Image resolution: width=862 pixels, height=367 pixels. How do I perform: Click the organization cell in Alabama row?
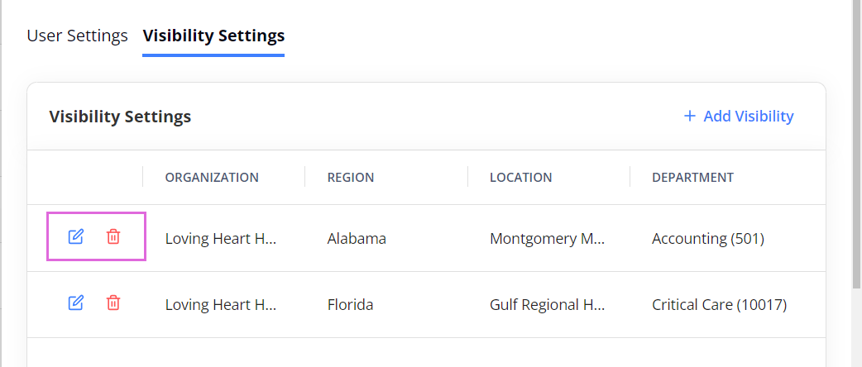click(221, 238)
